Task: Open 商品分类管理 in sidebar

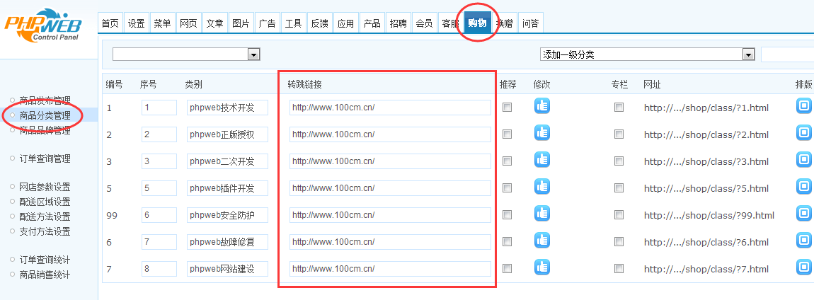Action: coord(45,115)
